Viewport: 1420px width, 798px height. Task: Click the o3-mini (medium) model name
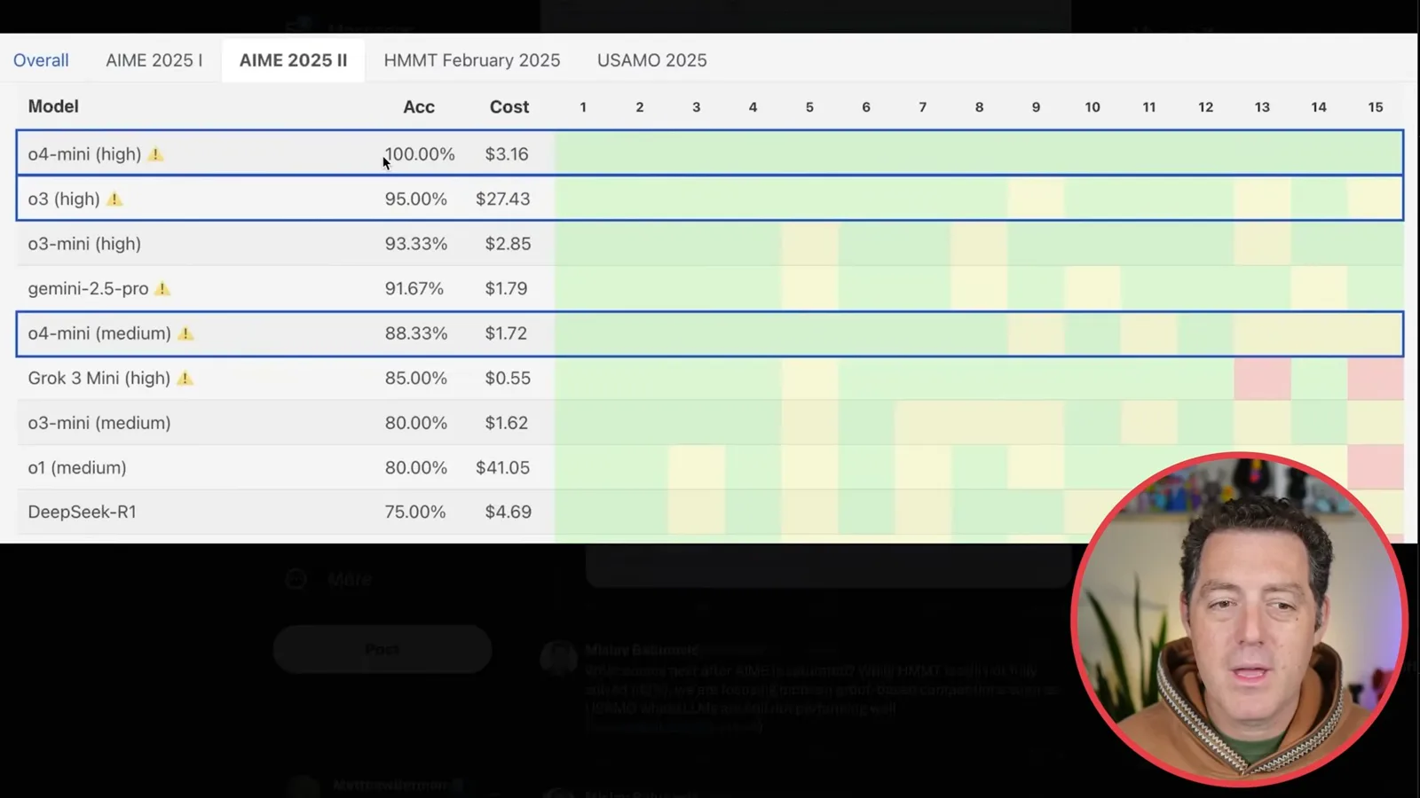tap(99, 423)
